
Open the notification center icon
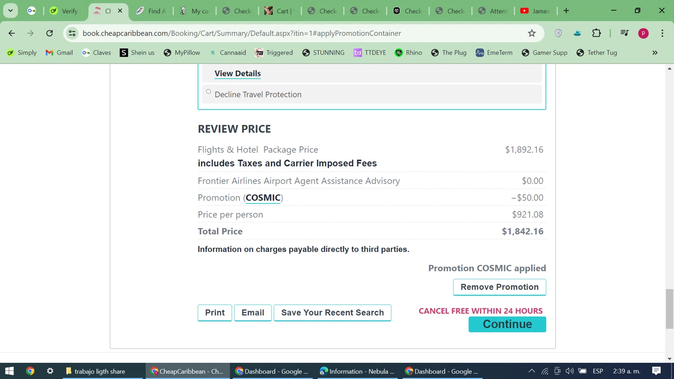pyautogui.click(x=656, y=371)
